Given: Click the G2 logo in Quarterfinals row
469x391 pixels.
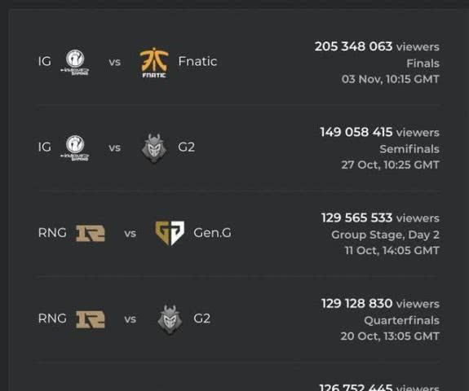Looking at the screenshot, I should (170, 319).
